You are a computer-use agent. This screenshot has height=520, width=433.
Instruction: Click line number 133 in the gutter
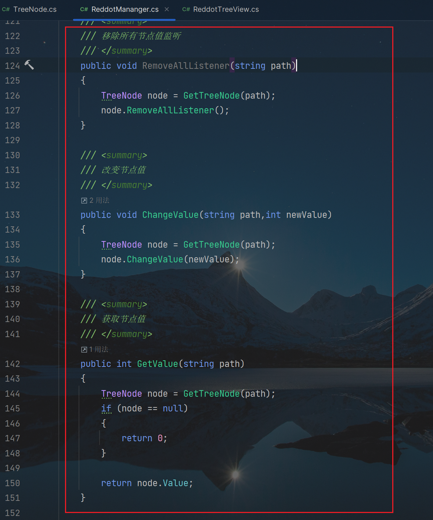[12, 215]
